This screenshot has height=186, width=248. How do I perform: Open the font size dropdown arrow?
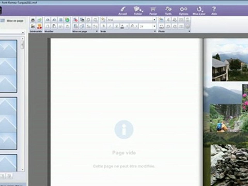pyautogui.click(x=154, y=26)
